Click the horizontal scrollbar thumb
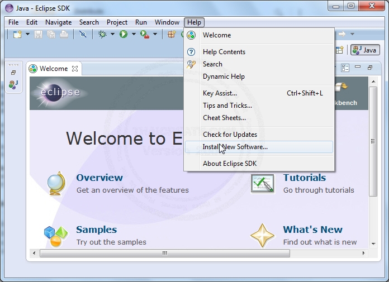Viewport: 389px width, 282px height. (x=165, y=254)
